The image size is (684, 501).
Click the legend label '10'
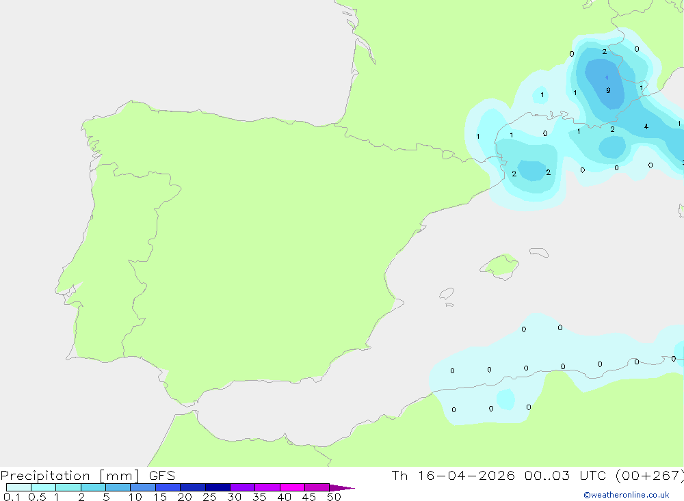tap(135, 497)
